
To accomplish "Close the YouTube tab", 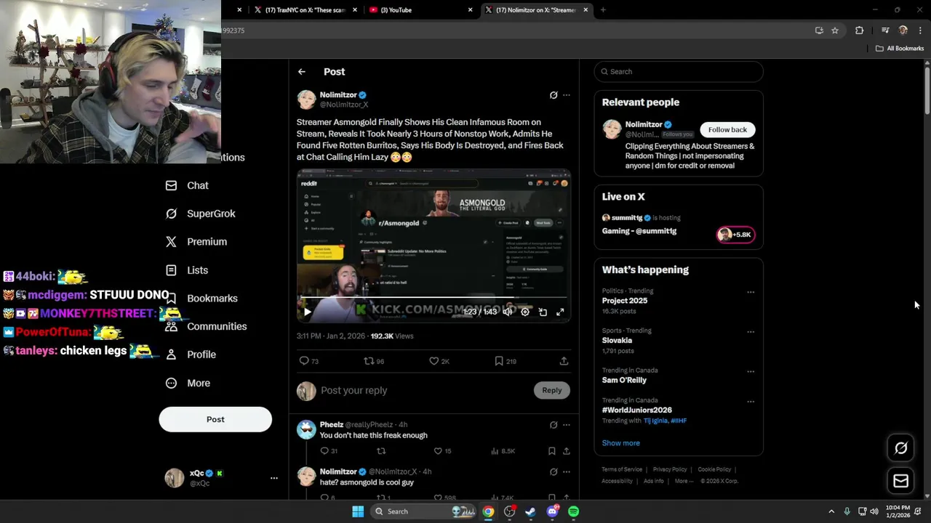I will point(470,10).
